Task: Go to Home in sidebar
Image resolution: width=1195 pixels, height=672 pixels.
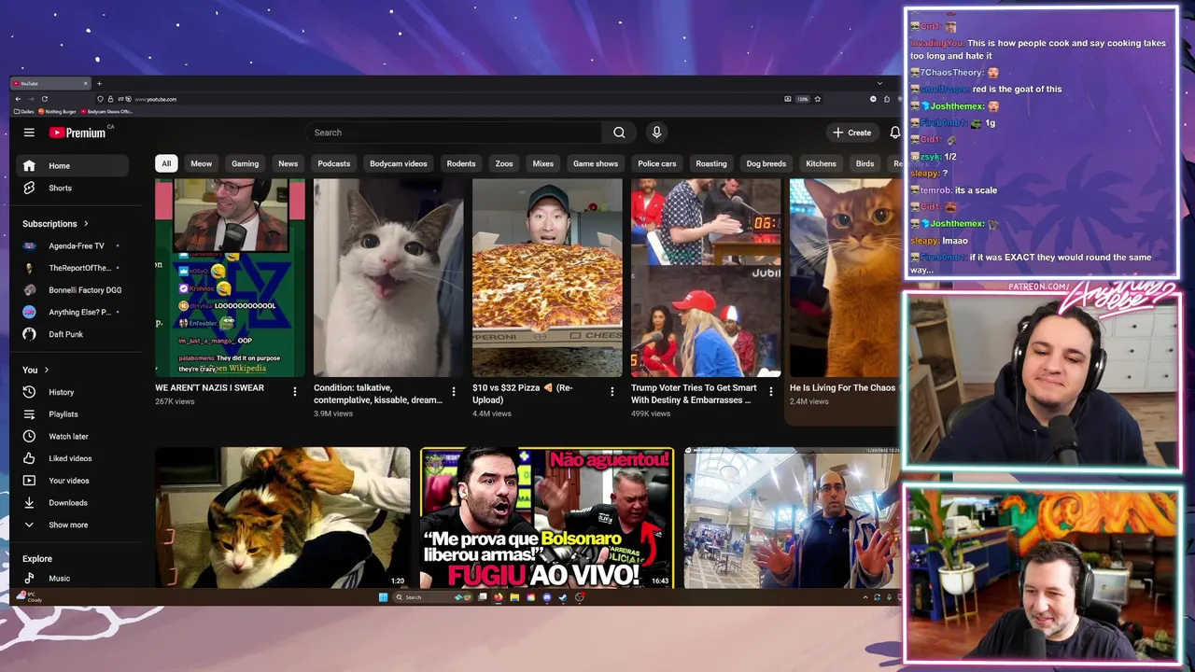Action: pyautogui.click(x=72, y=166)
